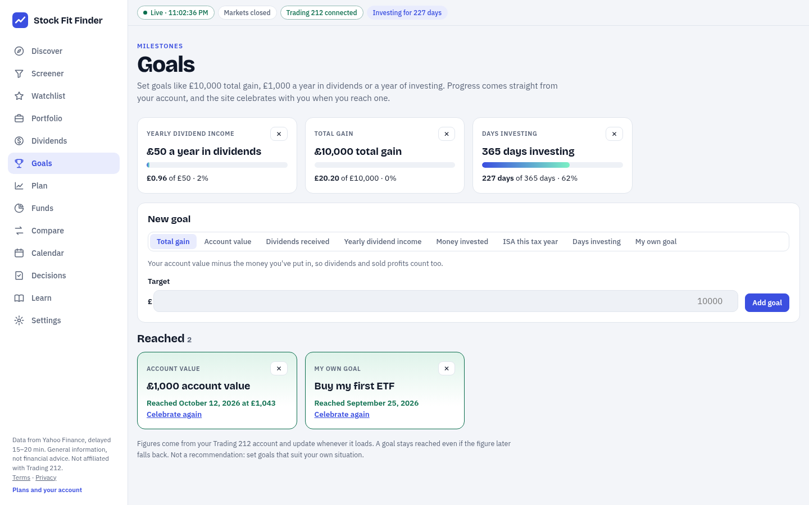Delete the reached My Own Goal card
Viewport: 809px width, 505px height.
[447, 369]
